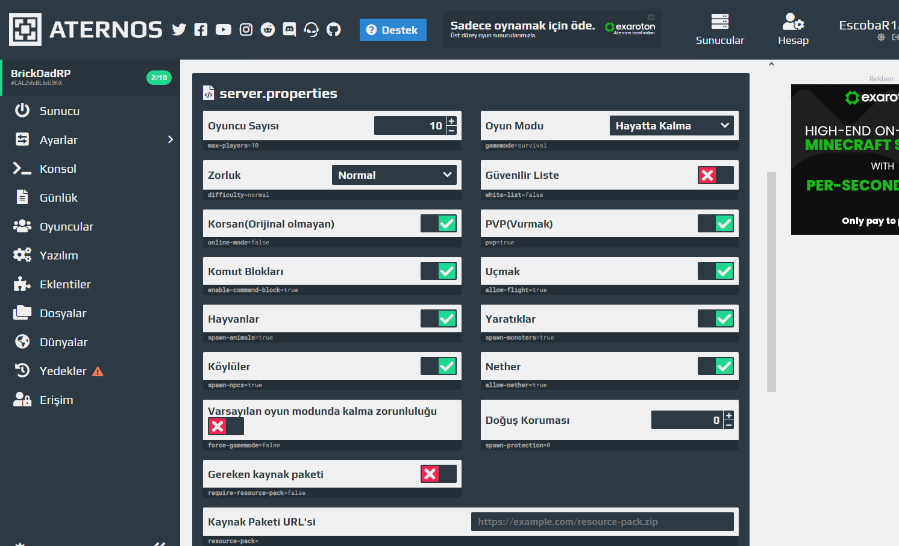The width and height of the screenshot is (899, 546).
Task: Open the Aternos Twitter page
Action: pyautogui.click(x=179, y=29)
